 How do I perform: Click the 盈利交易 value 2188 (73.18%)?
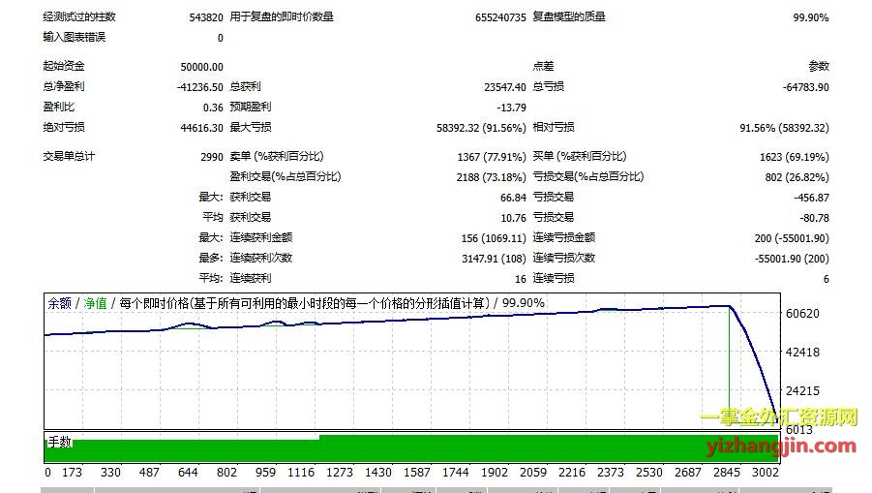click(x=492, y=177)
